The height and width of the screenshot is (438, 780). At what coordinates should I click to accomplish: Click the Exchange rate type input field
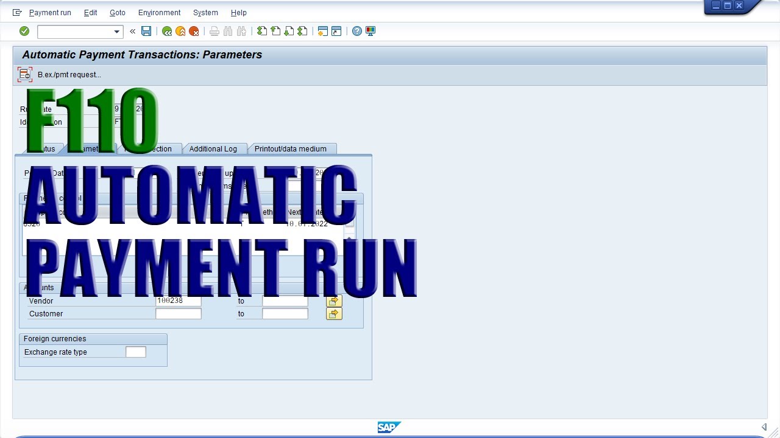coord(136,352)
